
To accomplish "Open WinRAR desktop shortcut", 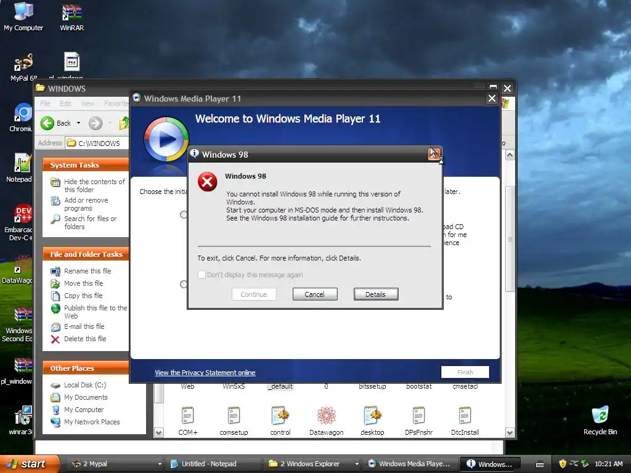I will tap(72, 17).
